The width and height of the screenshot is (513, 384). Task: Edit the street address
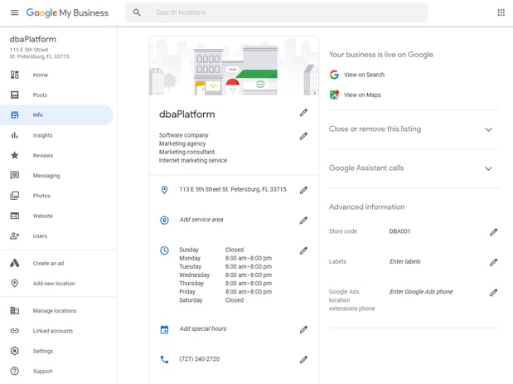(x=303, y=190)
